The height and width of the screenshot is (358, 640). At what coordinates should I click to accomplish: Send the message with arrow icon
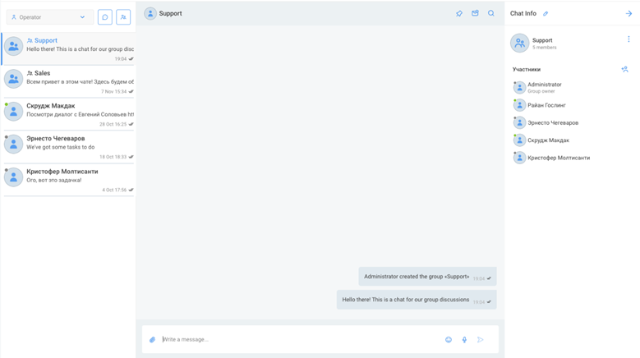(481, 339)
